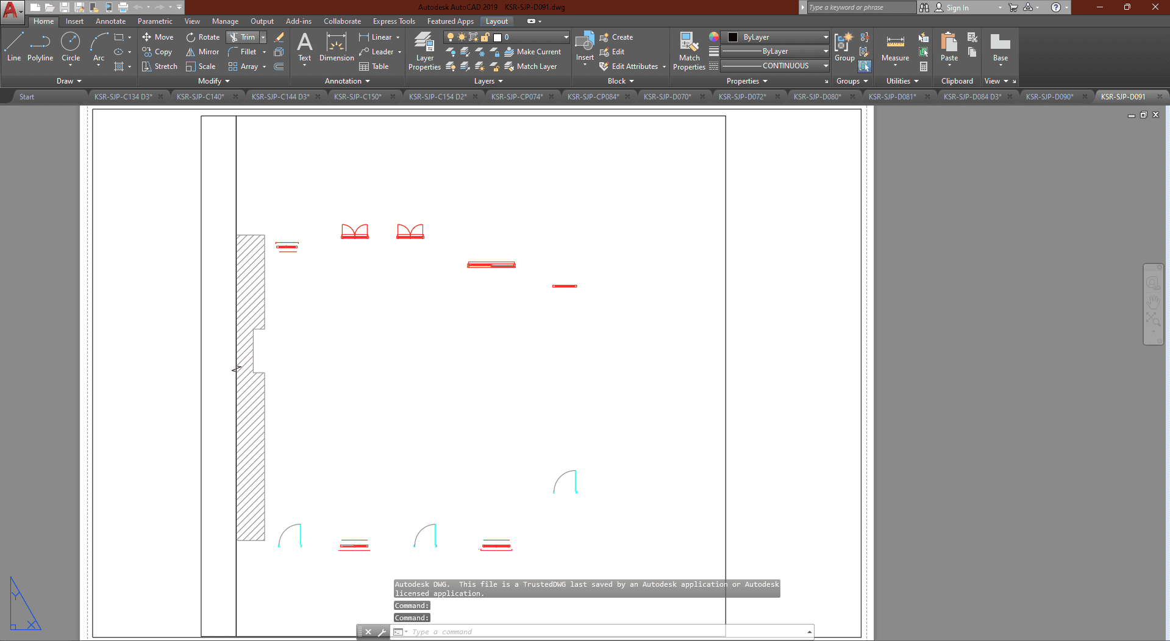The image size is (1170, 641).
Task: Start the Measure utility
Action: click(895, 48)
